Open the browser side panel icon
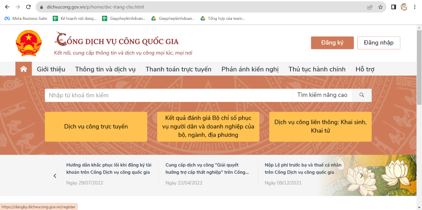The width and height of the screenshot is (422, 210). (x=394, y=7)
